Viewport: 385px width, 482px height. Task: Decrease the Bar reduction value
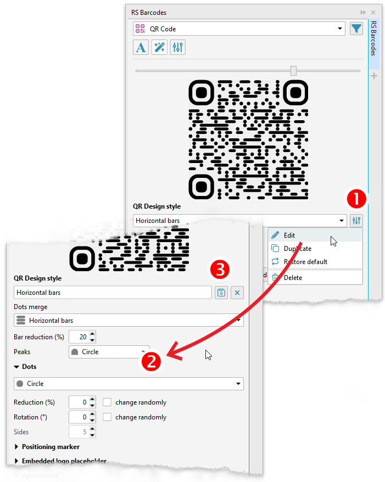92,340
